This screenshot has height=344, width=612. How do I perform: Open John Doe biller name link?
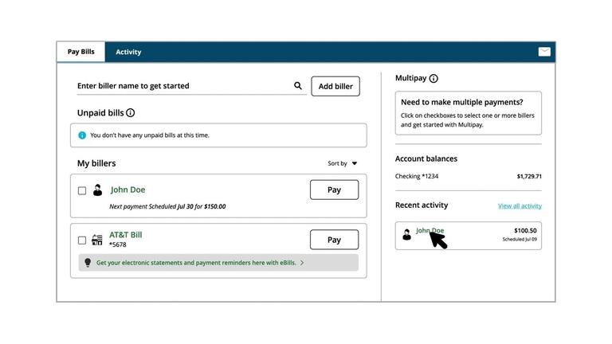pos(127,190)
